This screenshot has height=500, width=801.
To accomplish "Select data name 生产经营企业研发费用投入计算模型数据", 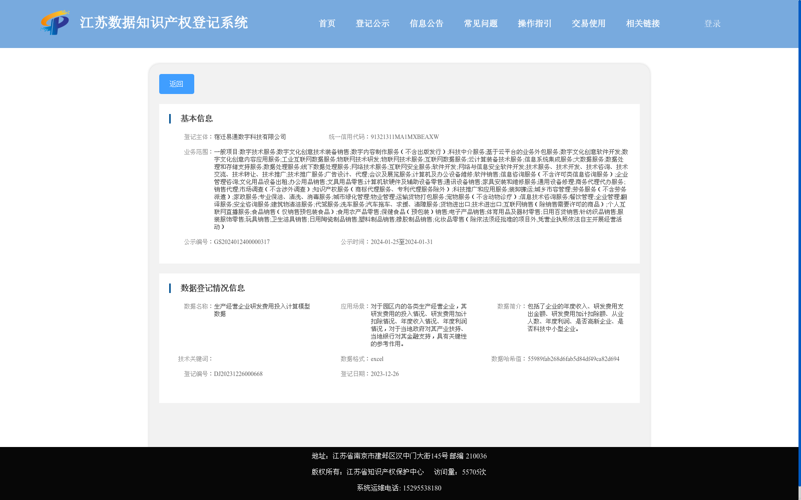I will tap(262, 310).
